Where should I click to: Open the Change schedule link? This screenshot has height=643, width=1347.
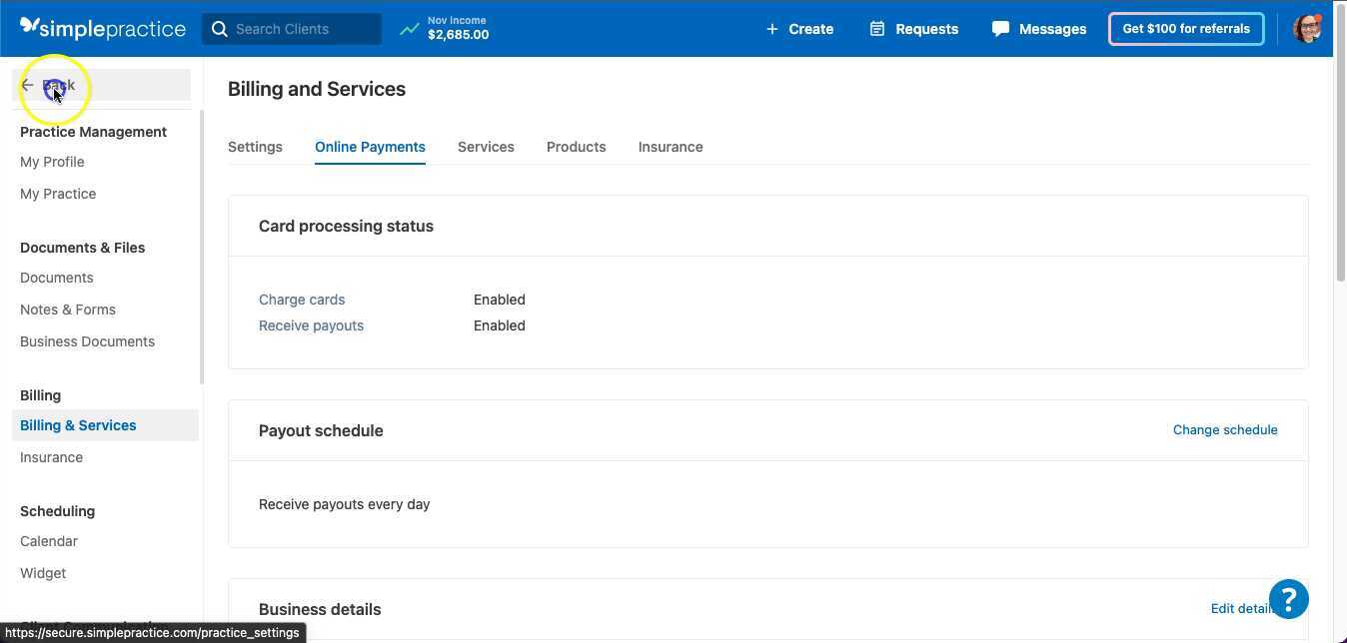point(1225,429)
